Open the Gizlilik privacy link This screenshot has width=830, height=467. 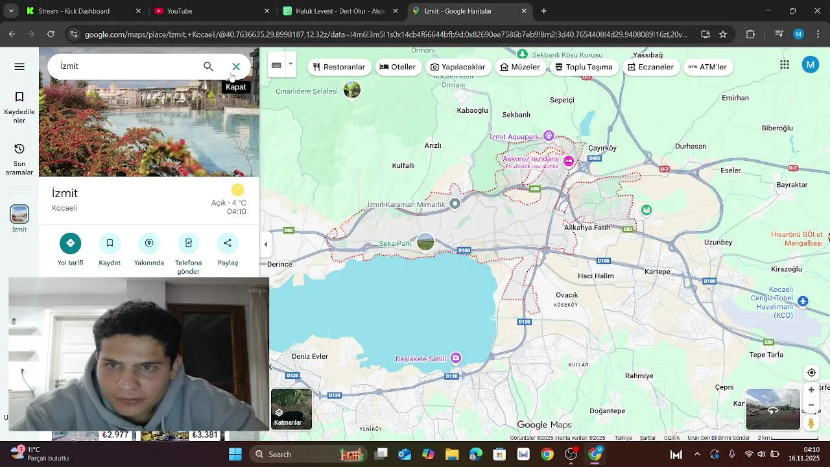[672, 438]
